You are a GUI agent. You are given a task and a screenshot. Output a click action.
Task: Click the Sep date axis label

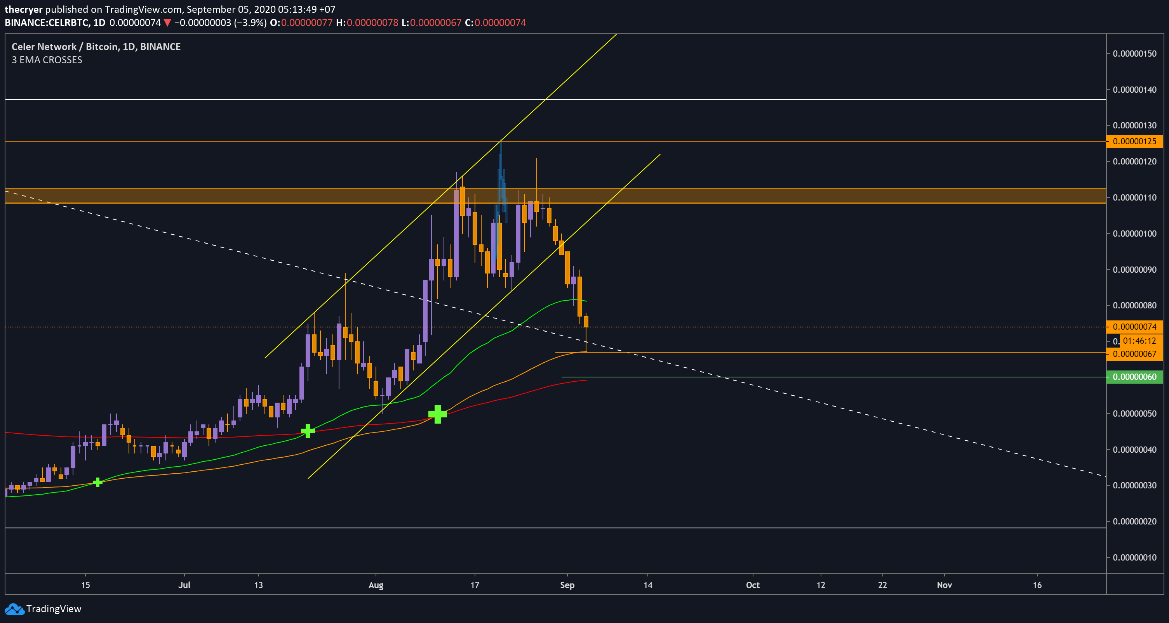click(x=567, y=585)
